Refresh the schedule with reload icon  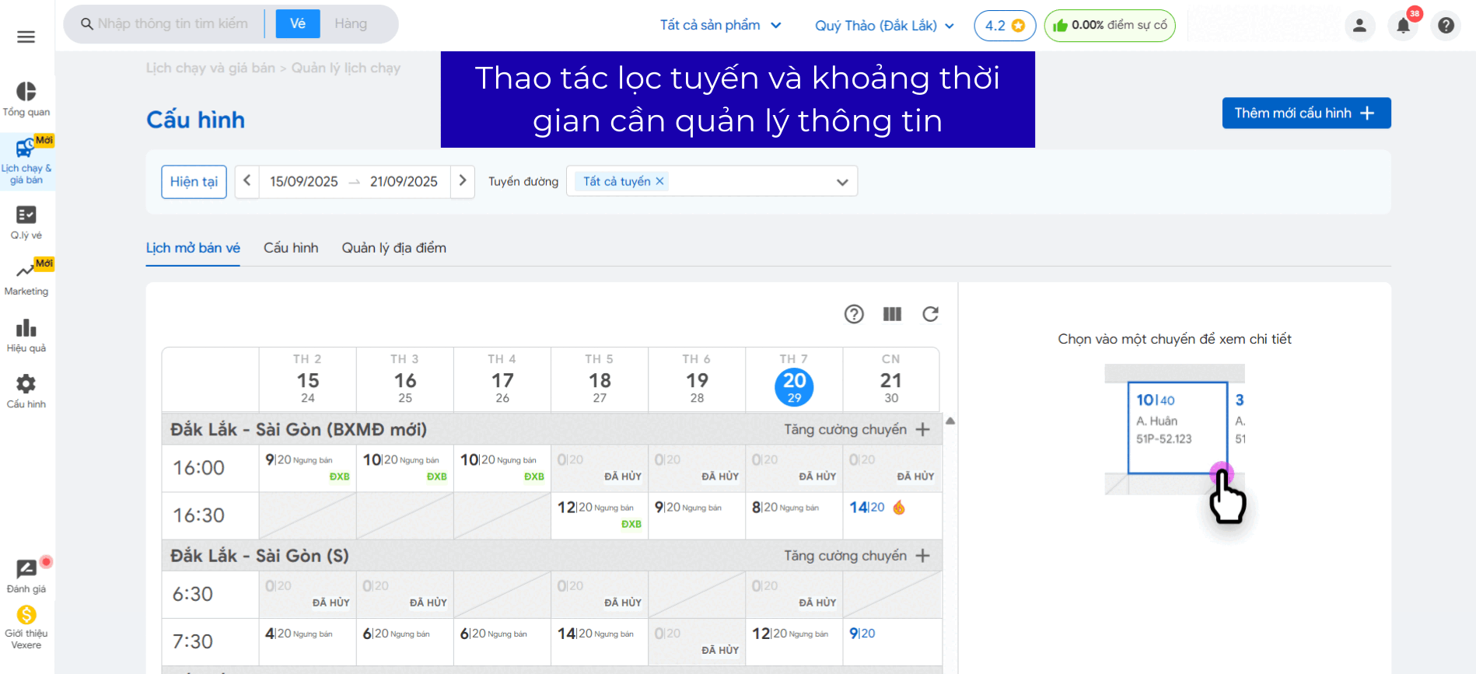click(x=930, y=314)
